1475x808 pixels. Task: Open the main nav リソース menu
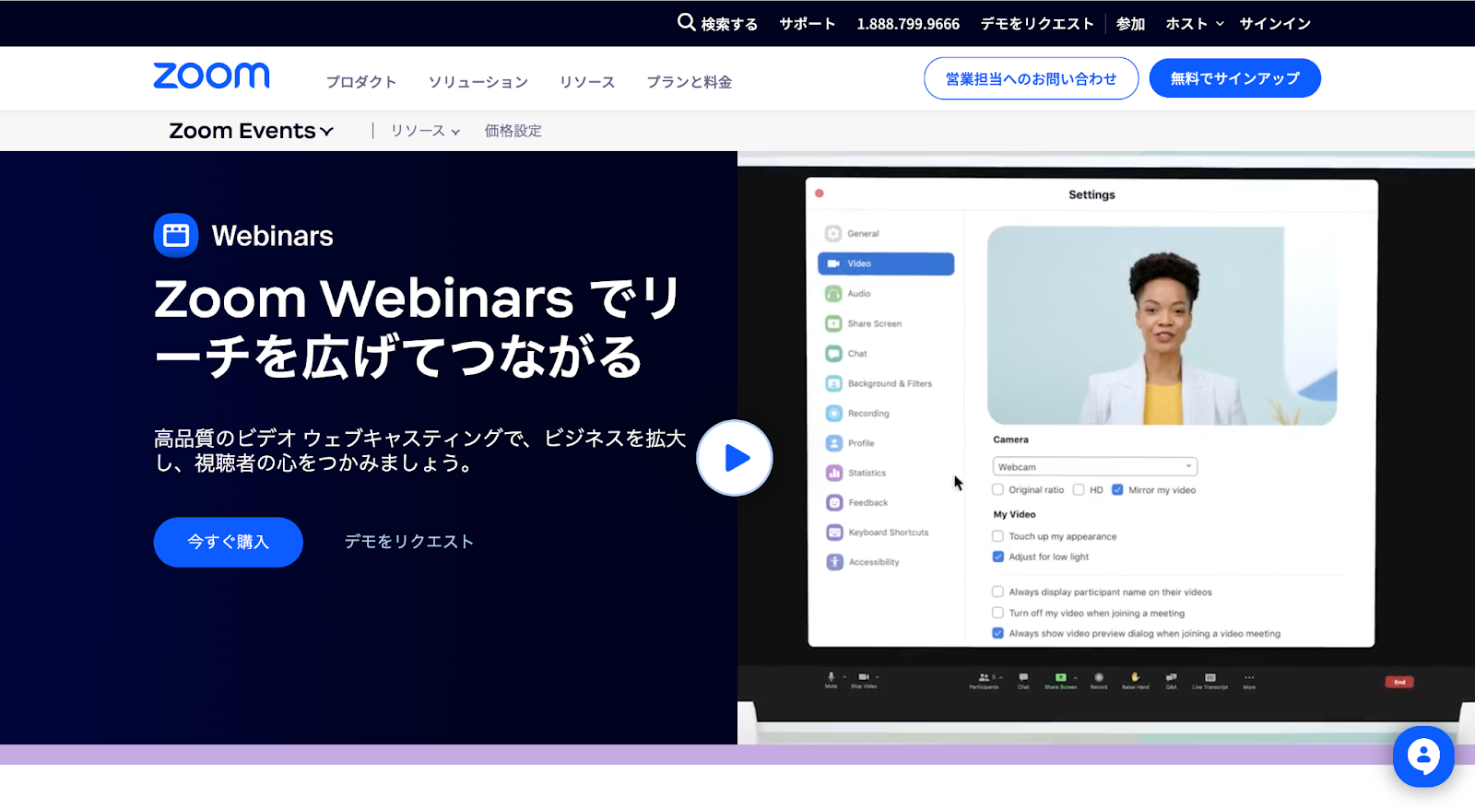(x=587, y=82)
